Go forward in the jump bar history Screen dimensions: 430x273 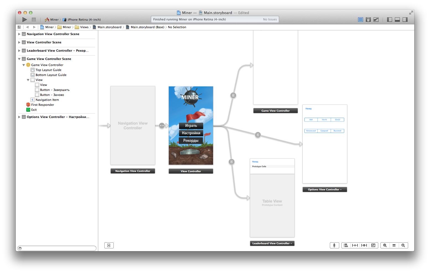point(34,27)
